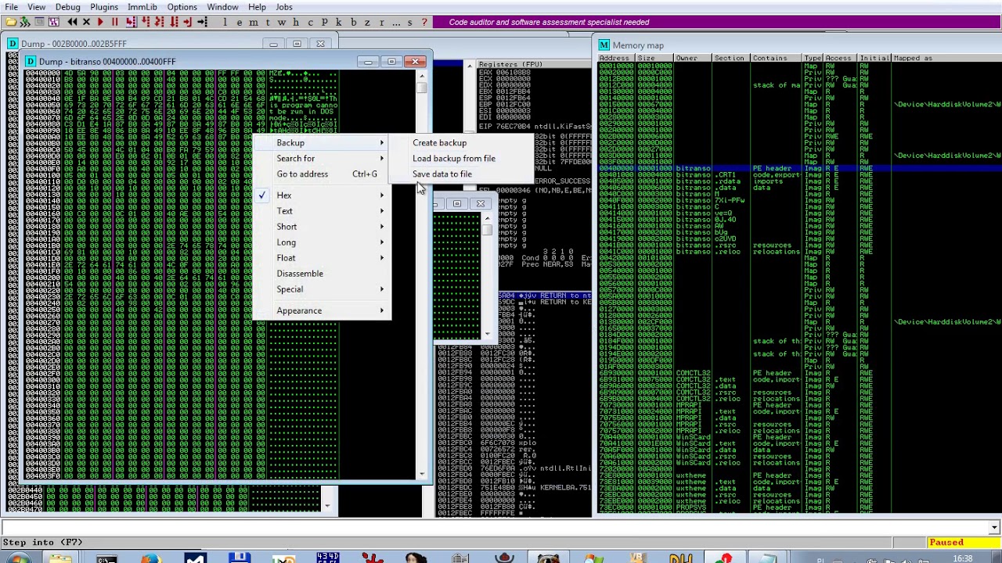Screen dimensions: 1002x563
Task: Click the Step into toolbar icon
Action: click(x=130, y=22)
